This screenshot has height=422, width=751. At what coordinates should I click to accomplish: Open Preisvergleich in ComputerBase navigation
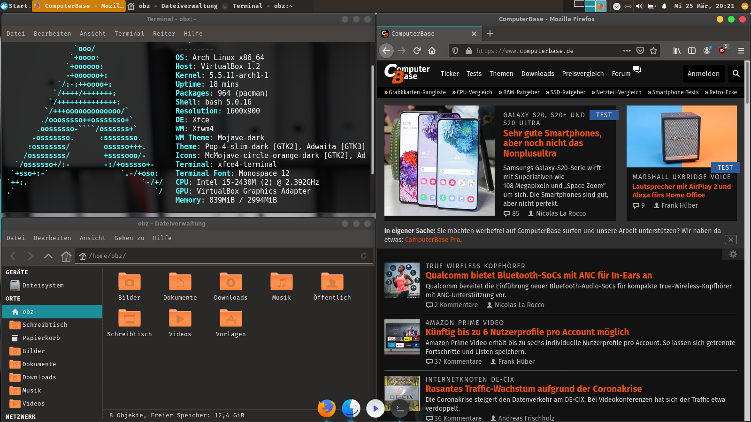pyautogui.click(x=583, y=74)
